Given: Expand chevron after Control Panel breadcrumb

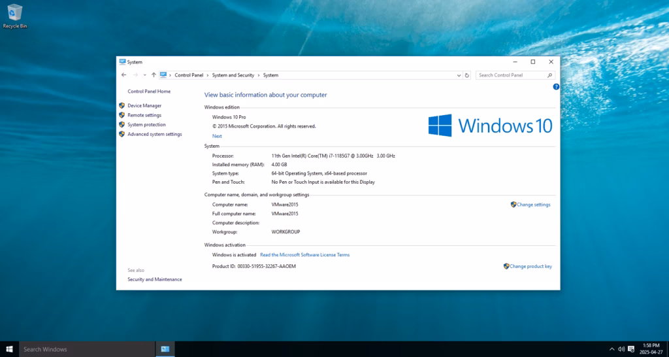Looking at the screenshot, I should [208, 75].
